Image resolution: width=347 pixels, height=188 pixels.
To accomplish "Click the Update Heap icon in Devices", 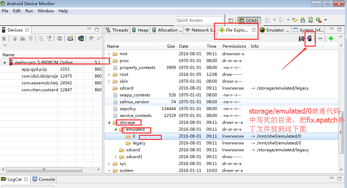I will click(15, 38).
